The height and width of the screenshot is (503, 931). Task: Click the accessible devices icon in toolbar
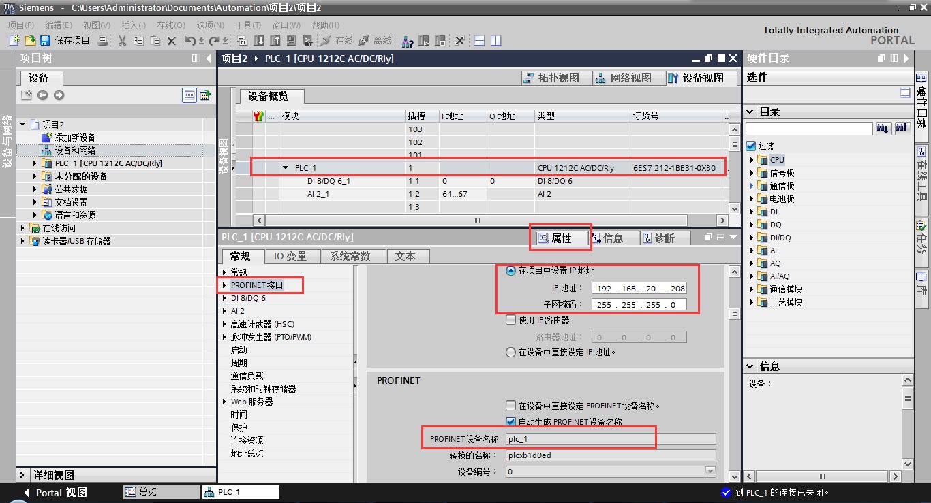point(408,41)
